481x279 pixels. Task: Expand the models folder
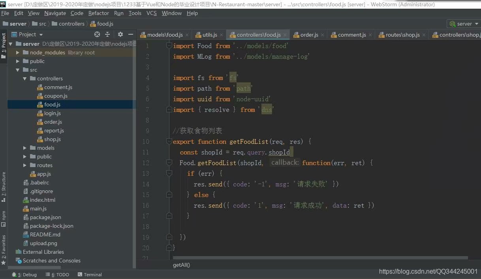(24, 148)
